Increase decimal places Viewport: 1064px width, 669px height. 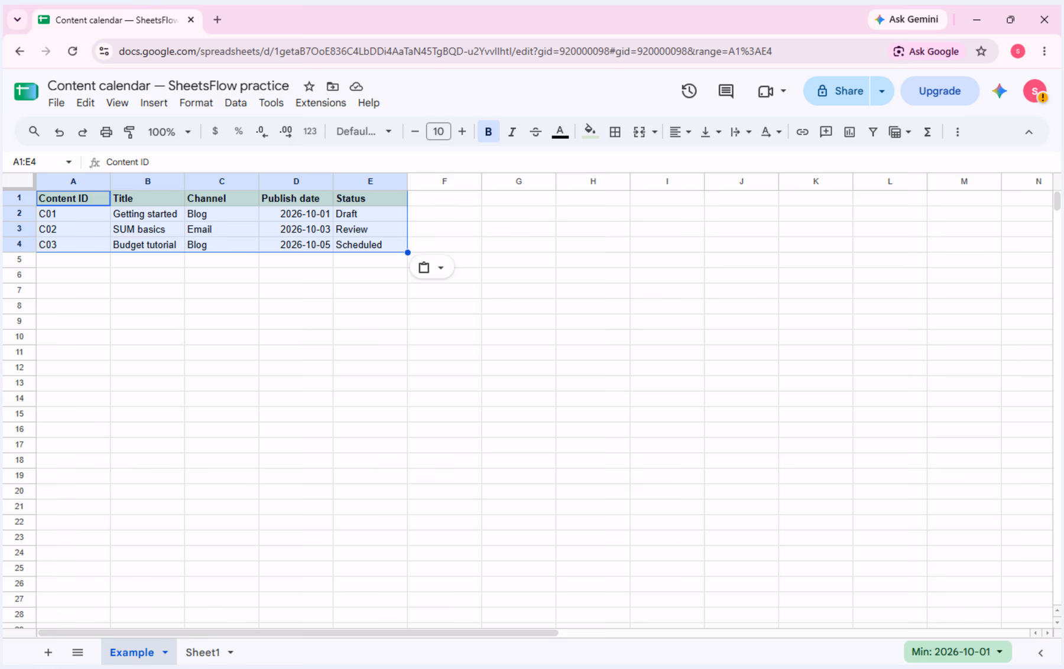tap(286, 132)
